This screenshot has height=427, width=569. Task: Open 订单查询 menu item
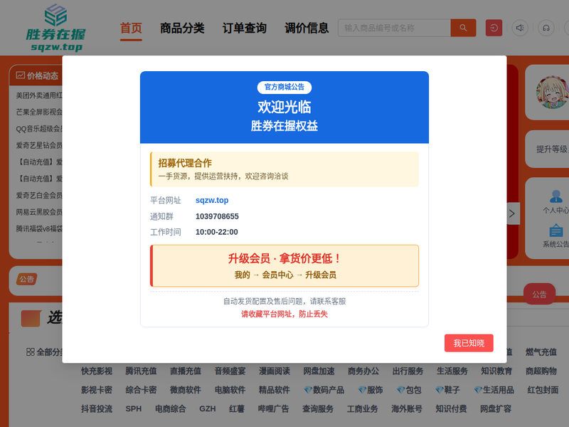pyautogui.click(x=245, y=28)
